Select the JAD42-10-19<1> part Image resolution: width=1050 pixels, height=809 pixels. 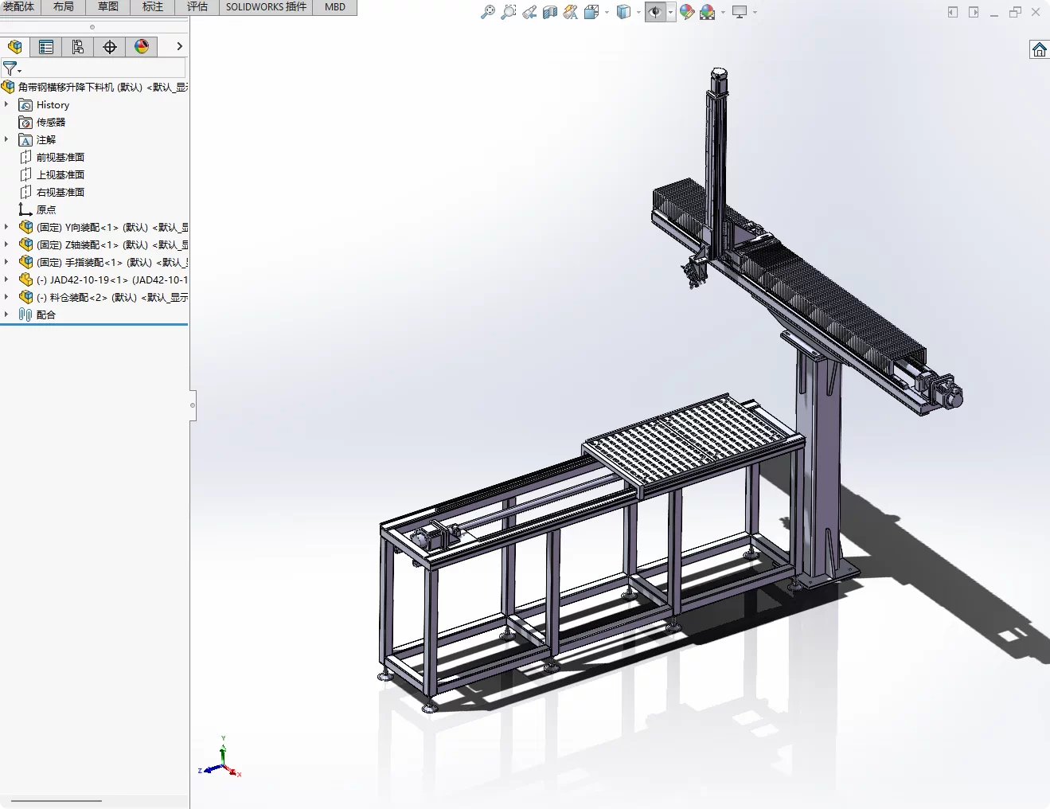tap(103, 280)
